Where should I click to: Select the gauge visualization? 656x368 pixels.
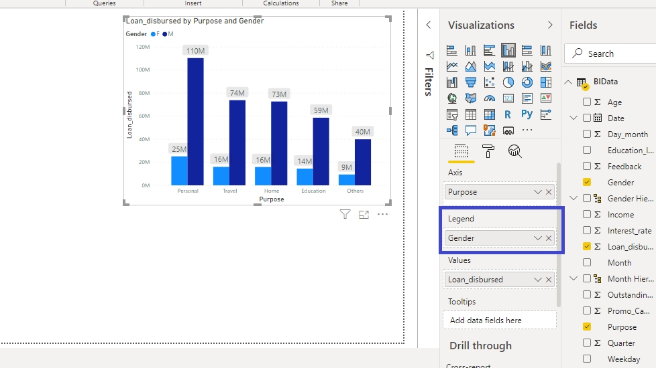coord(490,98)
